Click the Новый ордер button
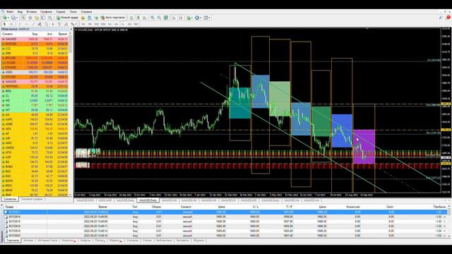The width and height of the screenshot is (452, 254). coord(67,18)
